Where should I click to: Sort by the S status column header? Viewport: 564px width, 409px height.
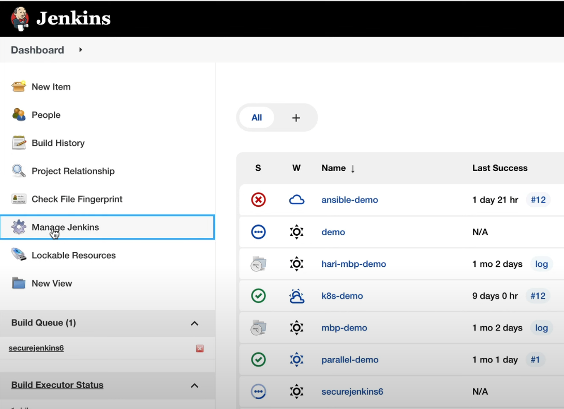[x=258, y=168]
